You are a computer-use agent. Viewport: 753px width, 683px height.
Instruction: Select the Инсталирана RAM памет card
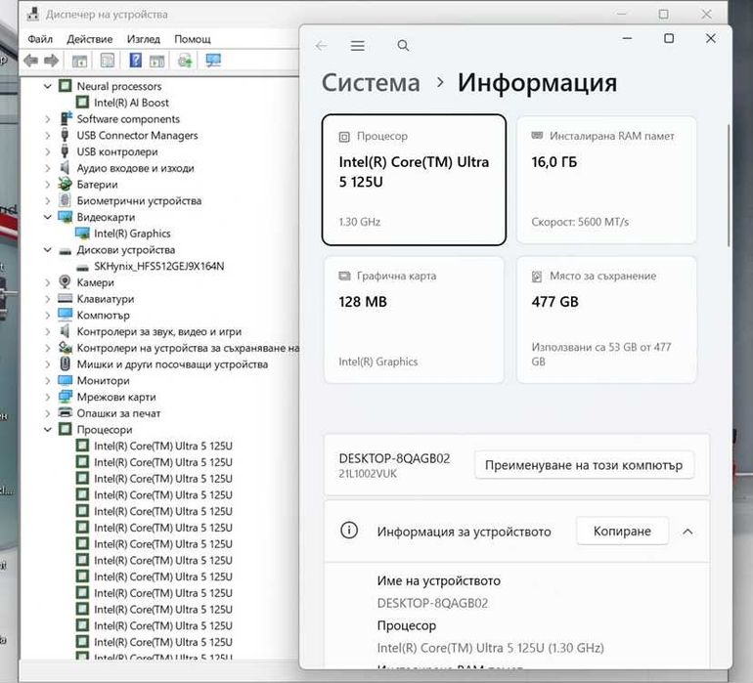(x=606, y=180)
